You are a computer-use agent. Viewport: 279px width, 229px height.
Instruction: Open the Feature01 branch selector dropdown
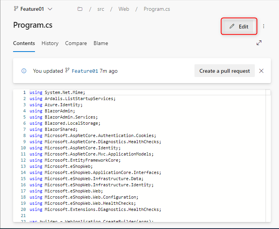coord(33,9)
